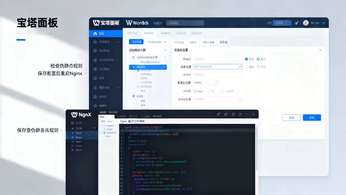This screenshot has height=195, width=346.
Task: Click the Ognm editor tab above the code
Action: pos(123,121)
